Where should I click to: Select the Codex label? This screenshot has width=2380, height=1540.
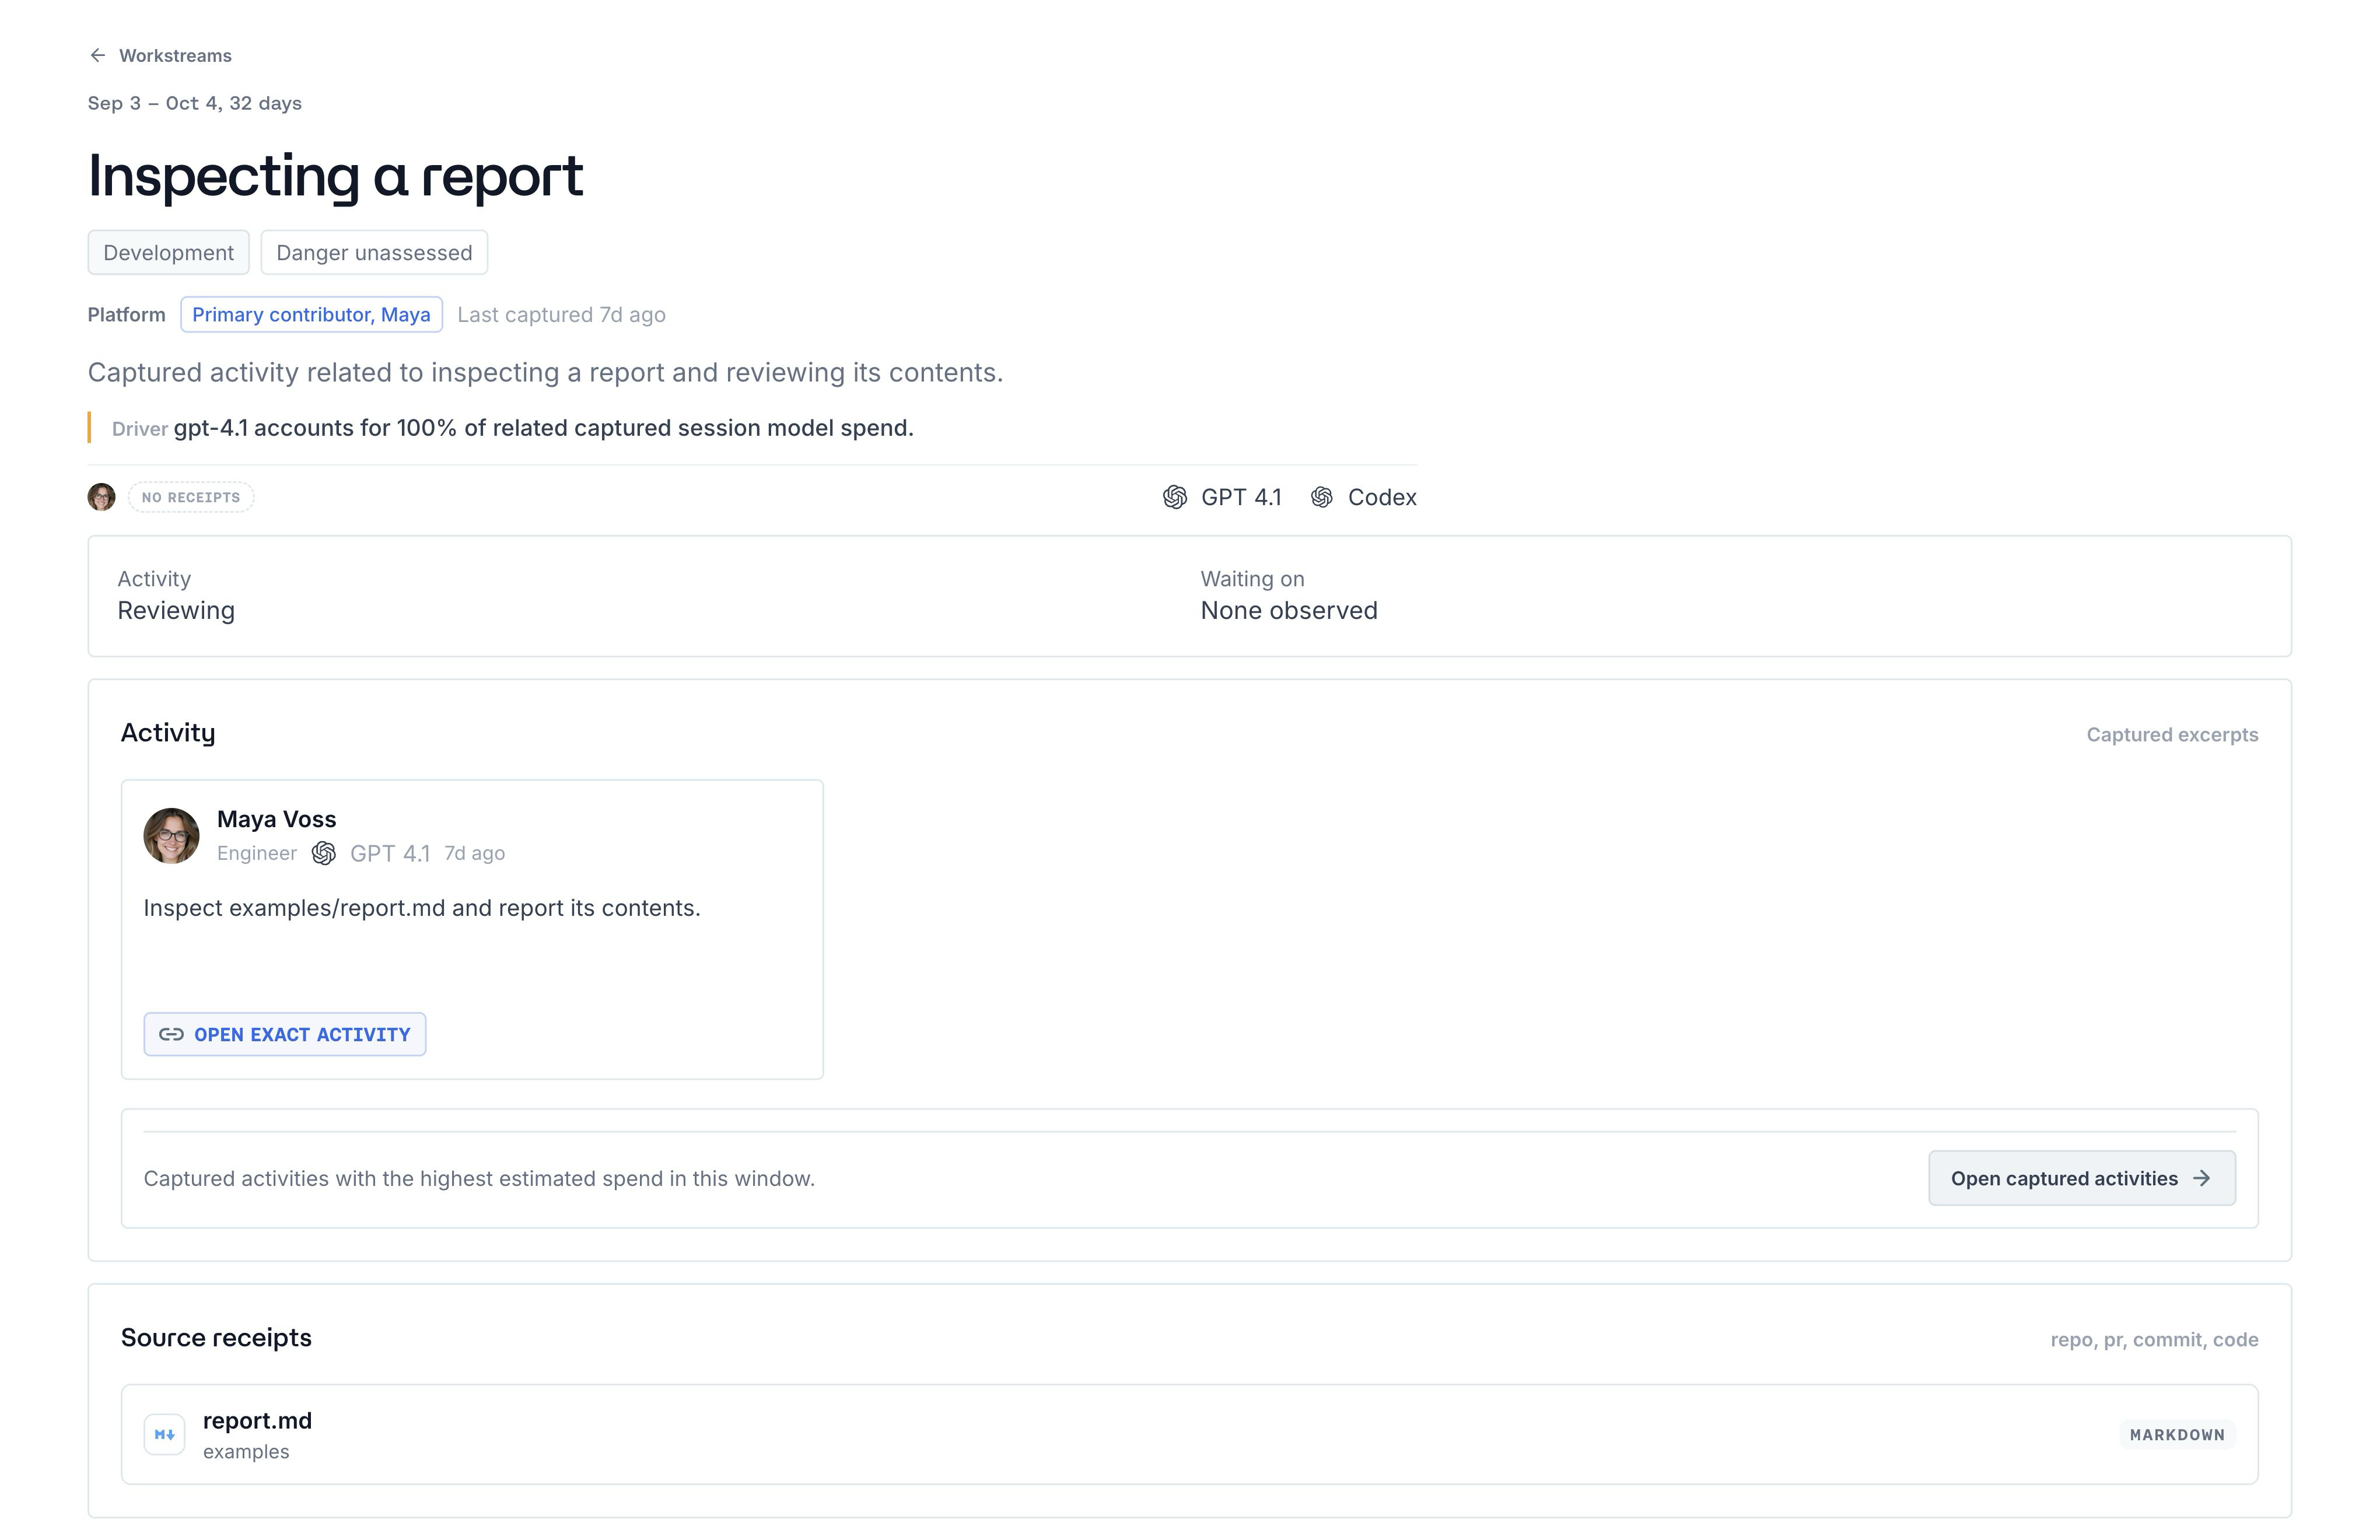coord(1382,497)
